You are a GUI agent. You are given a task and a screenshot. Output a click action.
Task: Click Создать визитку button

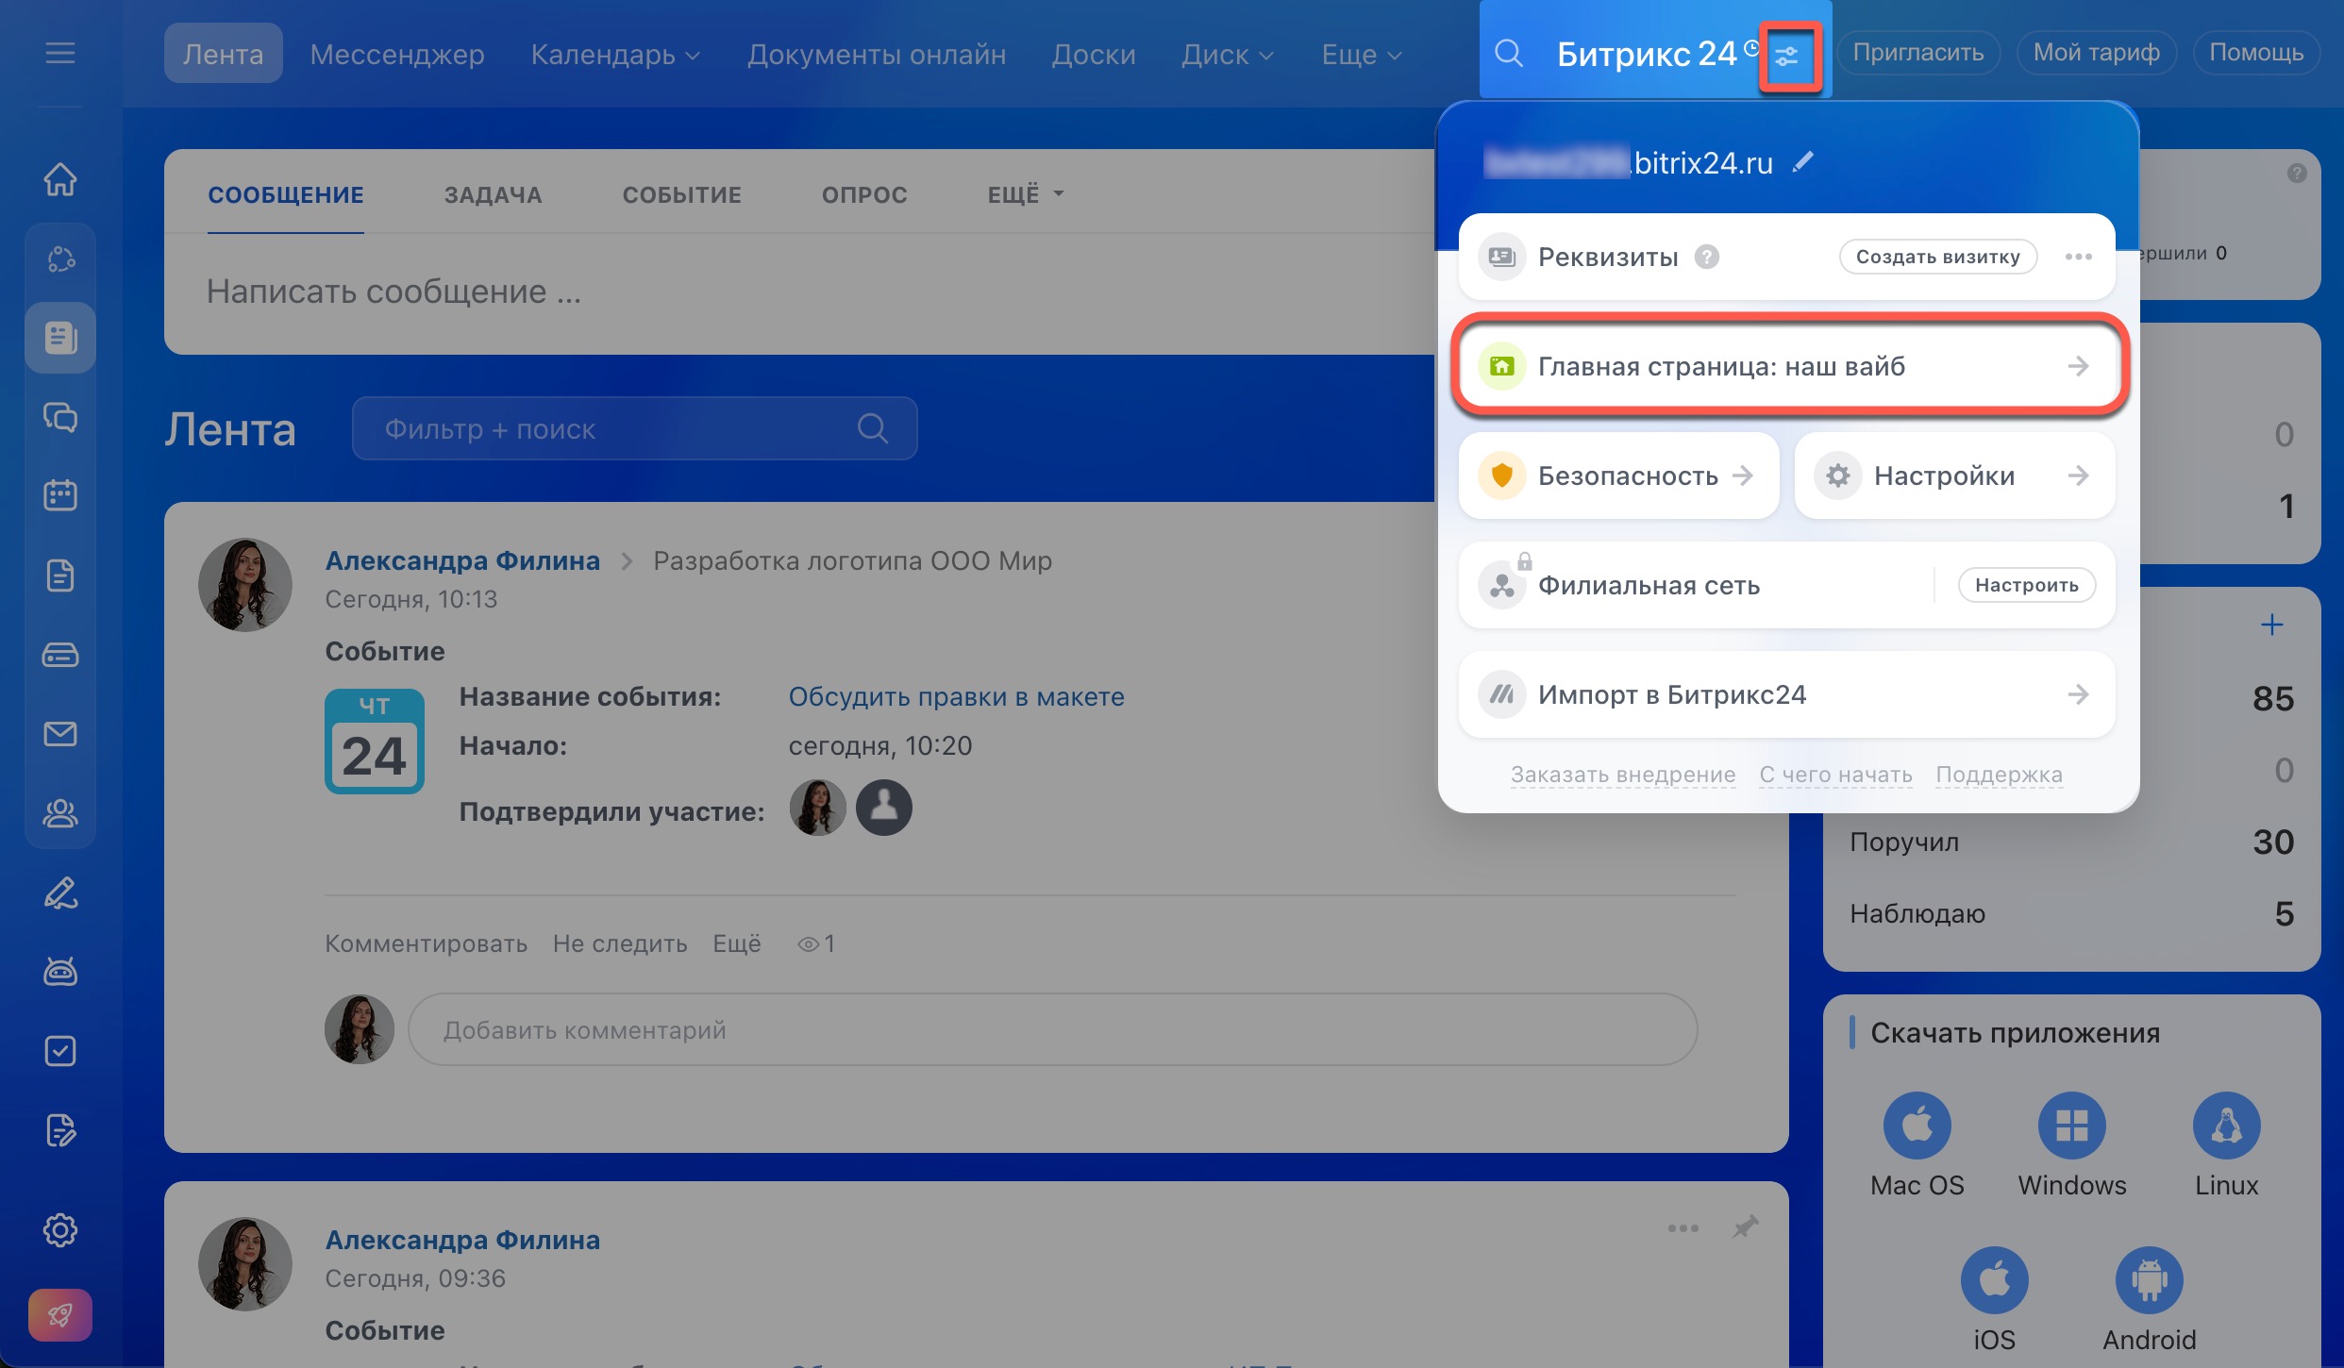point(1938,257)
